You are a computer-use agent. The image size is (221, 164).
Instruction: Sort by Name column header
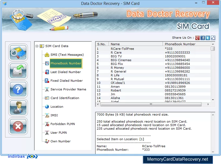136,44
